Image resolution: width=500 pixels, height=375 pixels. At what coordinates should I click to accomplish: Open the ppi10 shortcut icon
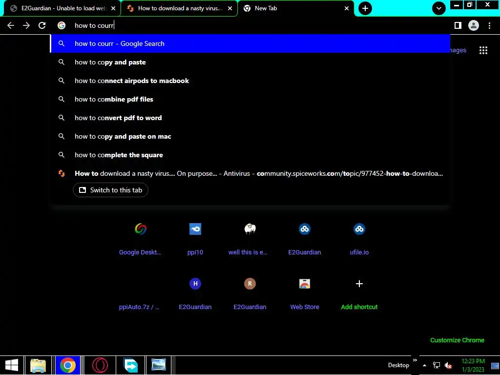click(195, 229)
